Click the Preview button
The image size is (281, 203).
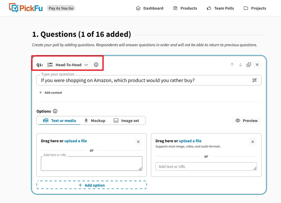point(246,120)
